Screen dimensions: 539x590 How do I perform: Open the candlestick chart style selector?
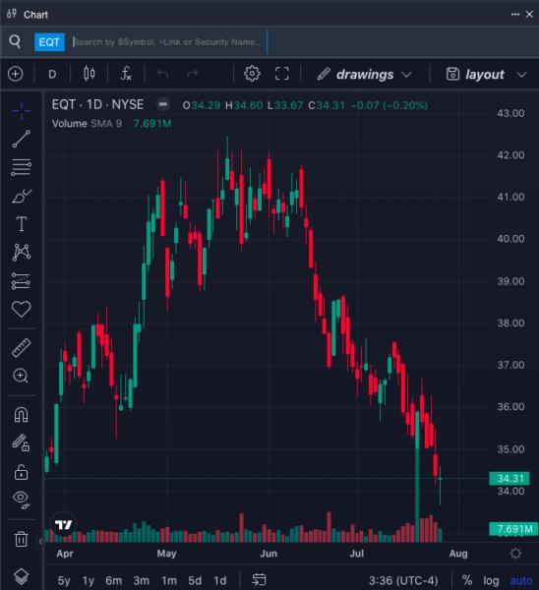(x=90, y=74)
